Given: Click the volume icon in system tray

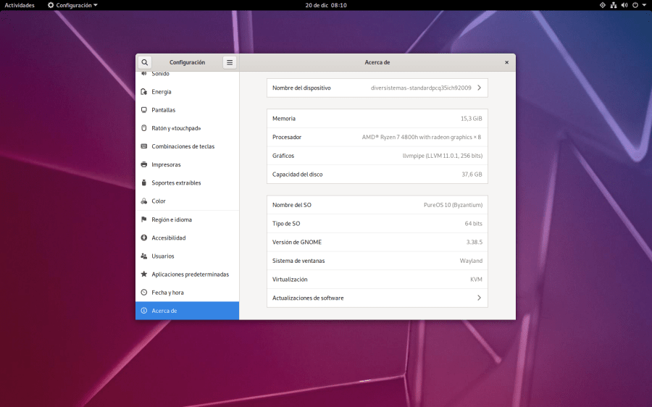Looking at the screenshot, I should point(623,5).
